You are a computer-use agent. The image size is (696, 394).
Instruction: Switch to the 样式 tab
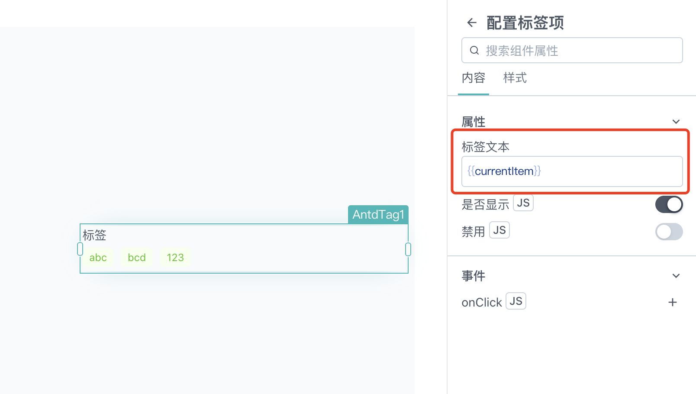click(515, 78)
